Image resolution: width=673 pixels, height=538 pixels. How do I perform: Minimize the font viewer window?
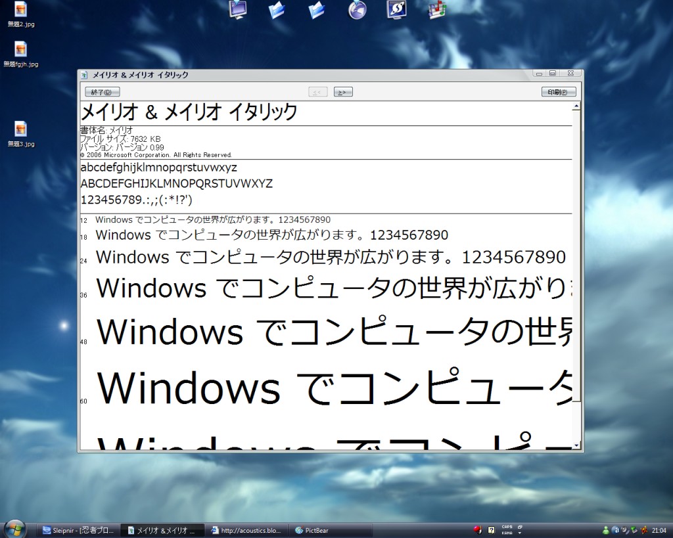coord(539,74)
